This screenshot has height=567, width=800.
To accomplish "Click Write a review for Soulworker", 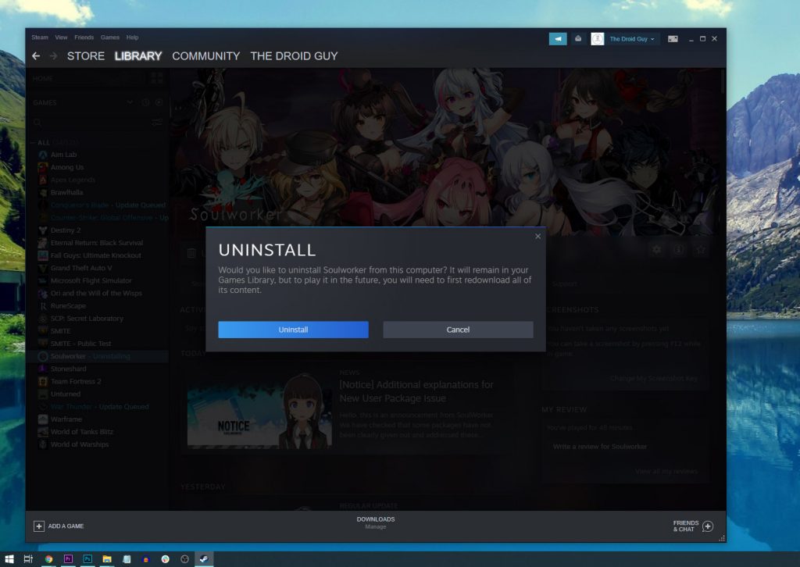I will pyautogui.click(x=600, y=447).
